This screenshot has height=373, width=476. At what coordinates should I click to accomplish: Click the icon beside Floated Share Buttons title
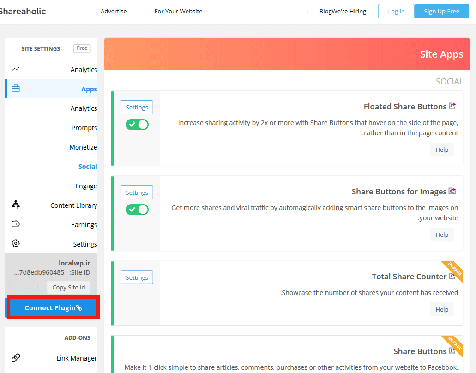point(452,106)
